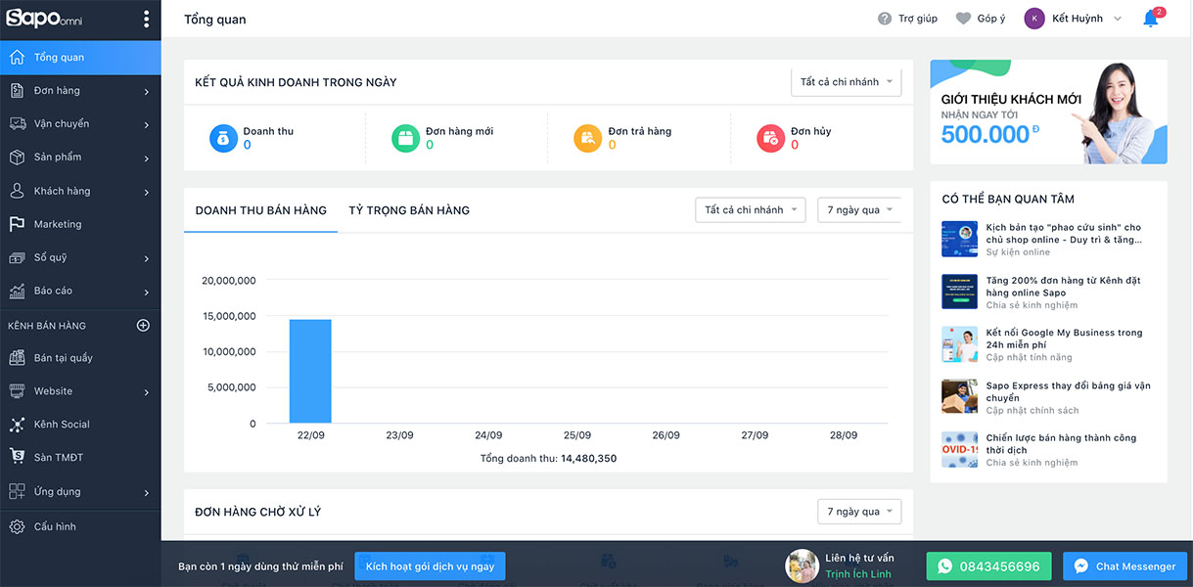Image resolution: width=1193 pixels, height=587 pixels.
Task: Switch to Tỷ trọng bán hàng tab
Action: tap(409, 210)
